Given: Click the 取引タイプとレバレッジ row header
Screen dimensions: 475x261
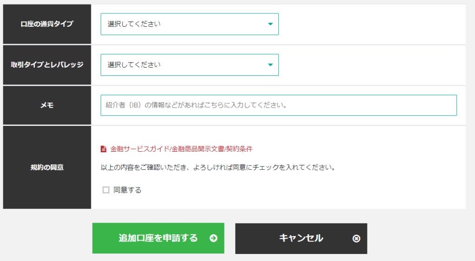Looking at the screenshot, I should pos(47,65).
